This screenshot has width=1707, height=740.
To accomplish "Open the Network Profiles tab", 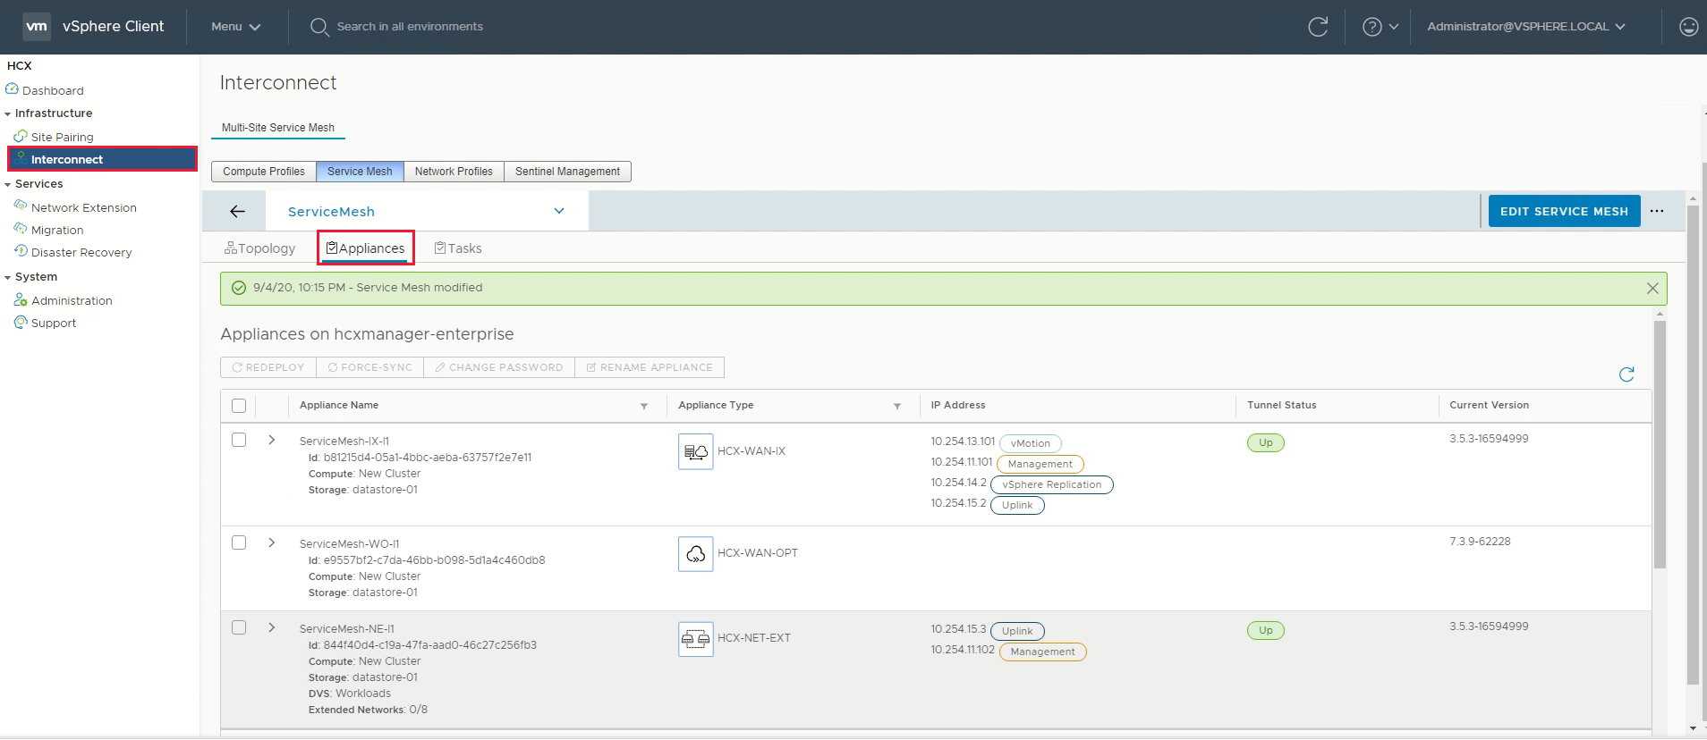I will 454,172.
